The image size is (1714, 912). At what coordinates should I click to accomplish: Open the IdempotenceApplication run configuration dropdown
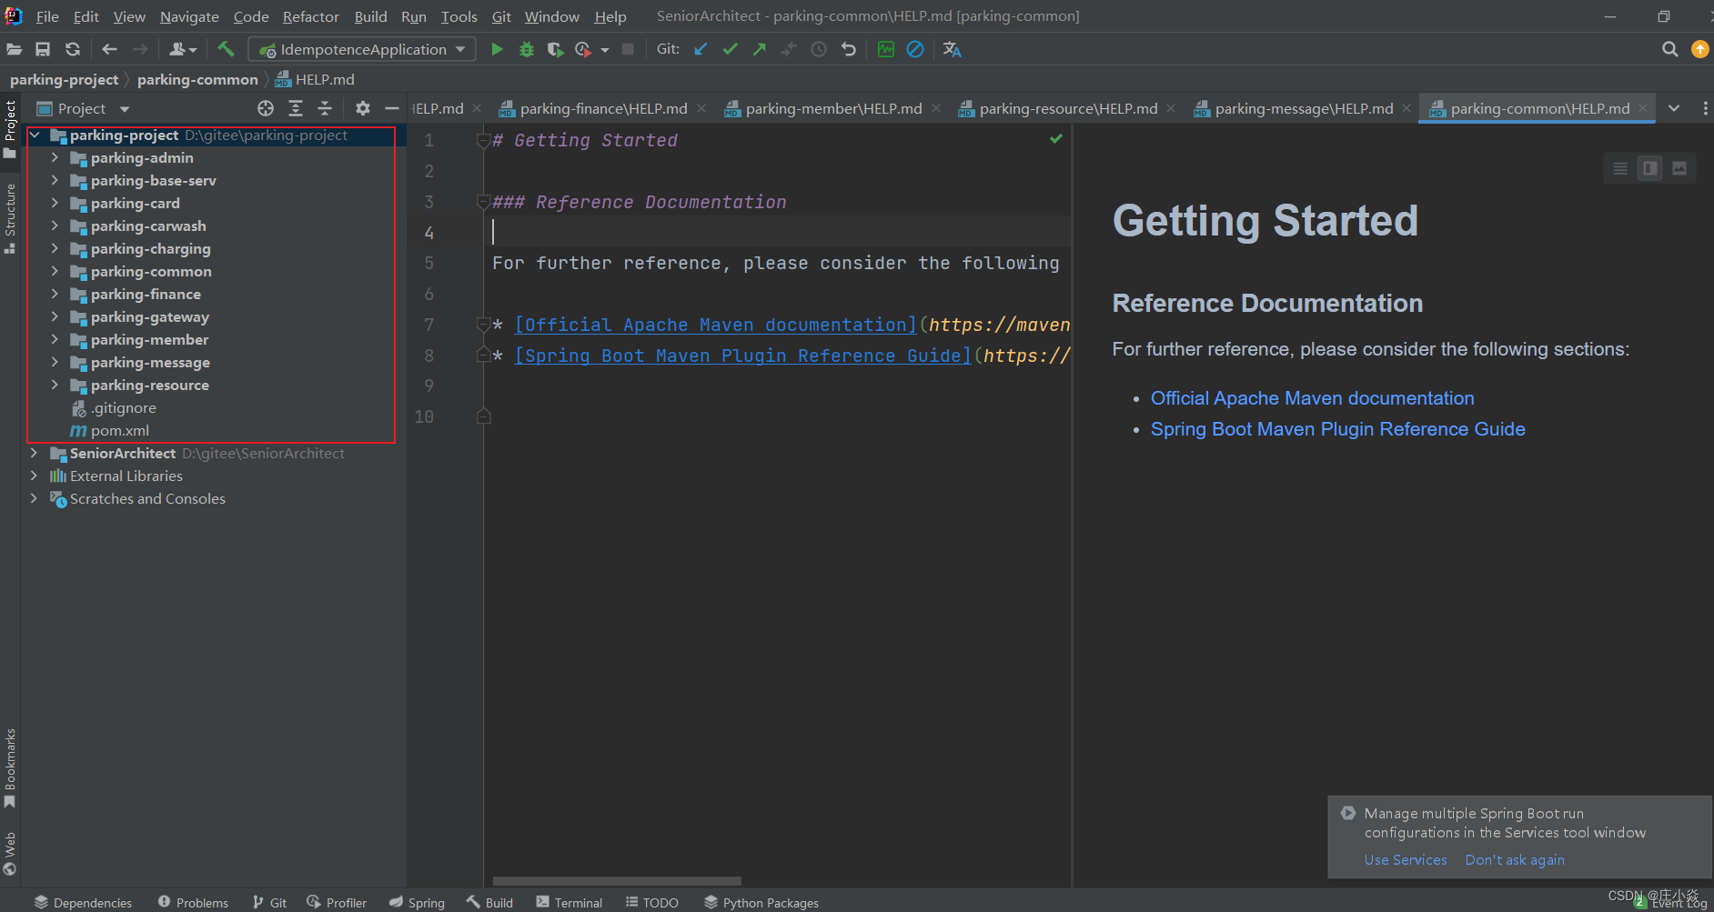pos(363,49)
